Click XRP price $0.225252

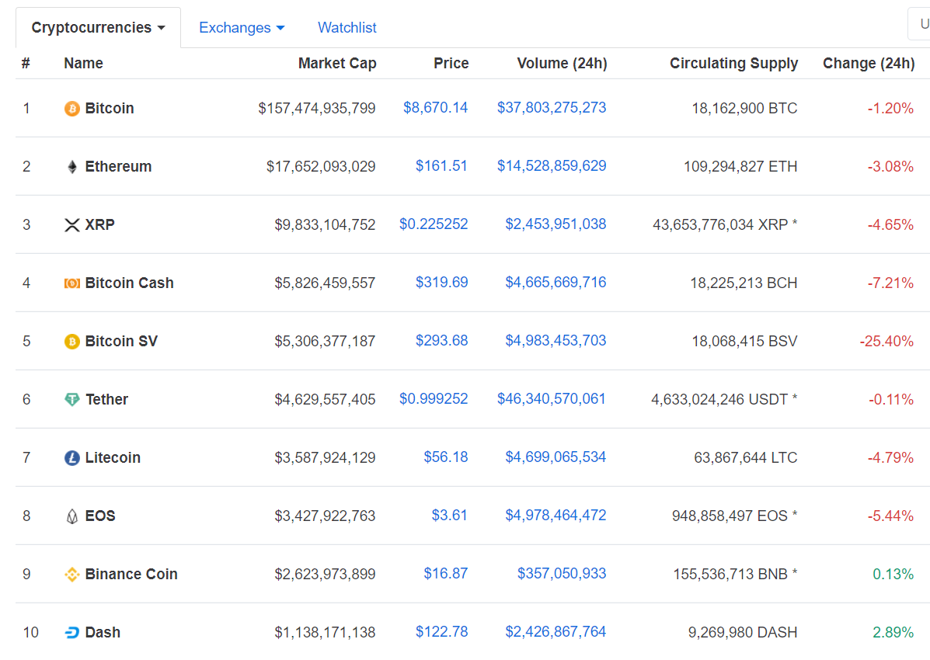tap(434, 224)
